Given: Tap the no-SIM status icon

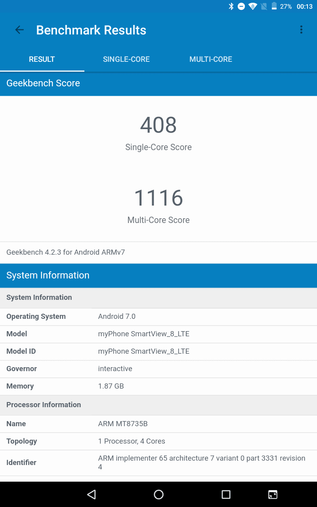Looking at the screenshot, I should pyautogui.click(x=264, y=6).
